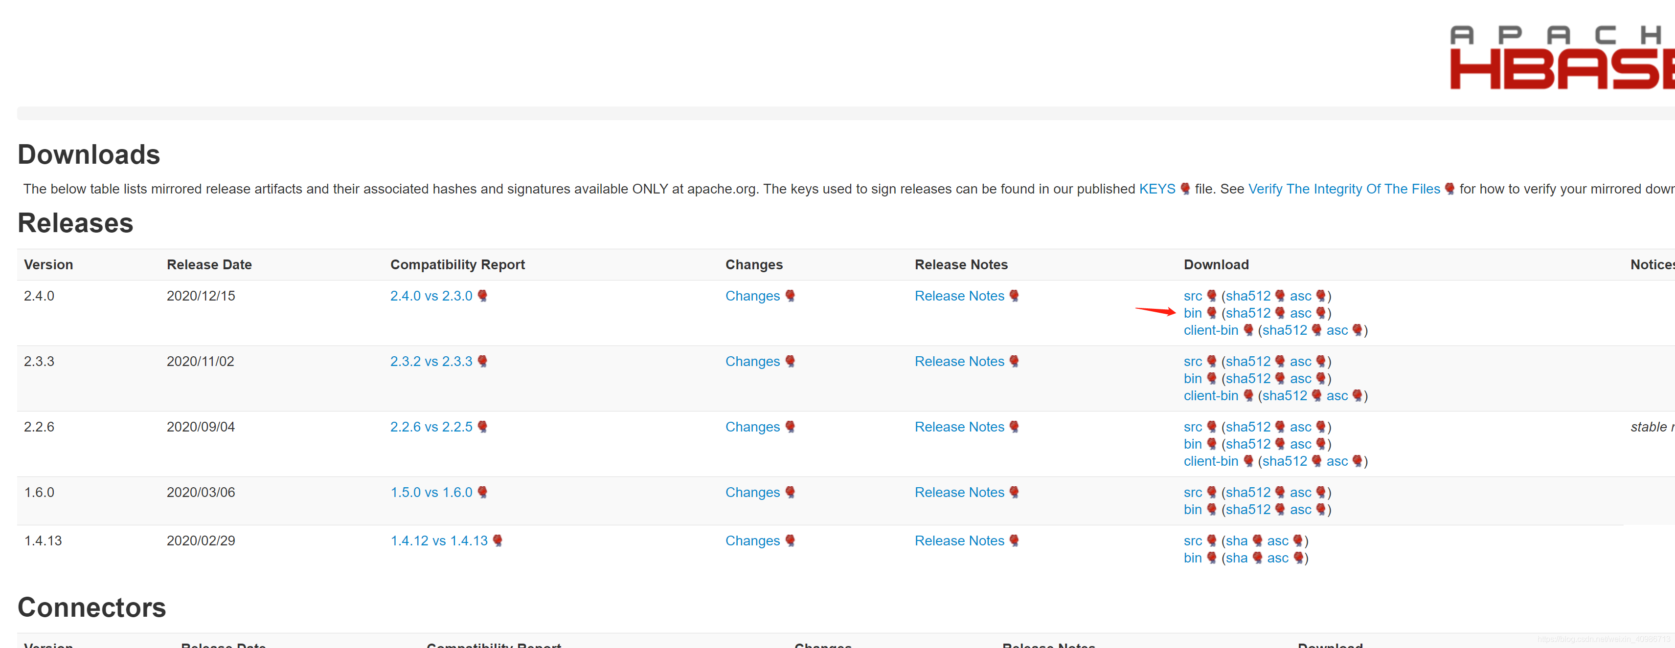Click the Downloads heading
The height and width of the screenshot is (648, 1675).
[x=89, y=154]
